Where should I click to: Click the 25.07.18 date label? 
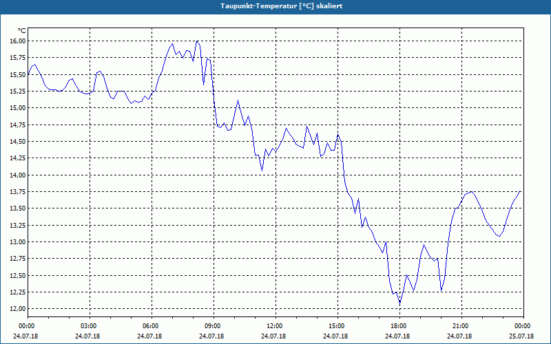click(x=521, y=336)
